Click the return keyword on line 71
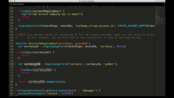Viewport: 174px width, 98px height. click(x=26, y=55)
